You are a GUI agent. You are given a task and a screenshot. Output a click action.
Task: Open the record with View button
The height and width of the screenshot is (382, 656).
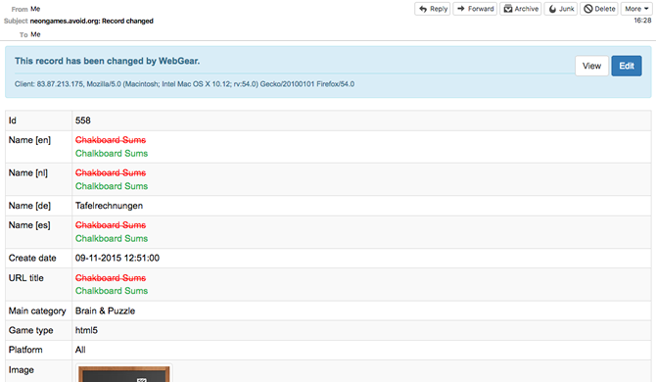591,66
